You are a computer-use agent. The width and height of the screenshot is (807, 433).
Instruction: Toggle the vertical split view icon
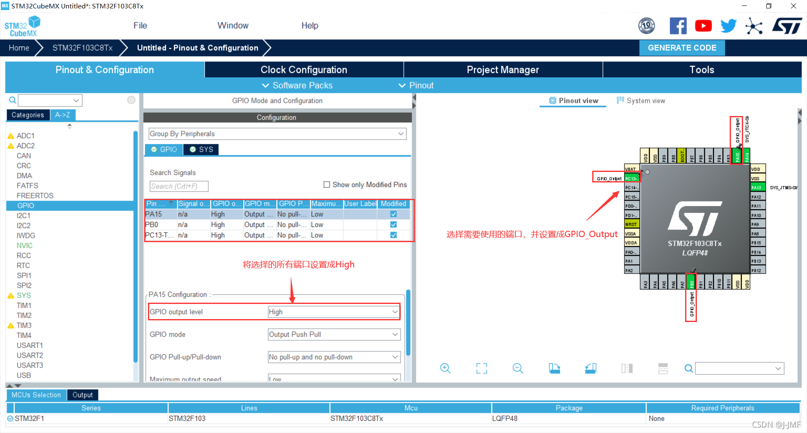(x=627, y=369)
